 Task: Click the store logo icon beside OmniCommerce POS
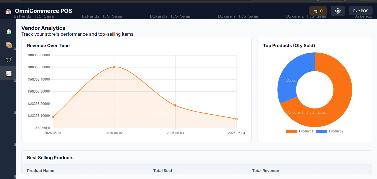(8, 11)
